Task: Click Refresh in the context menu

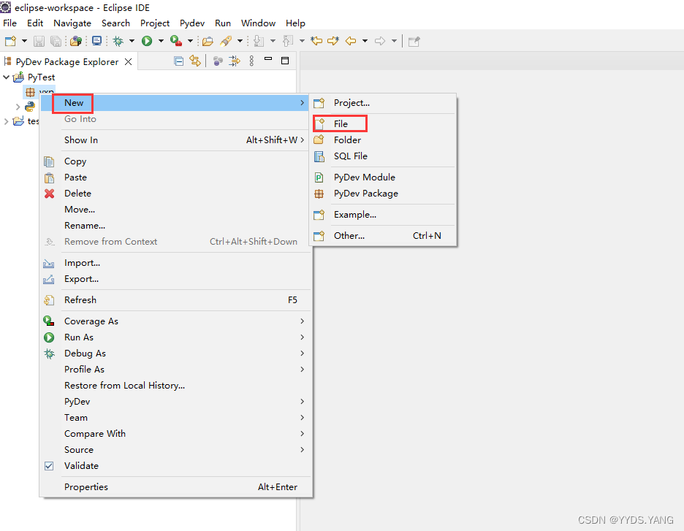Action: pos(175,300)
